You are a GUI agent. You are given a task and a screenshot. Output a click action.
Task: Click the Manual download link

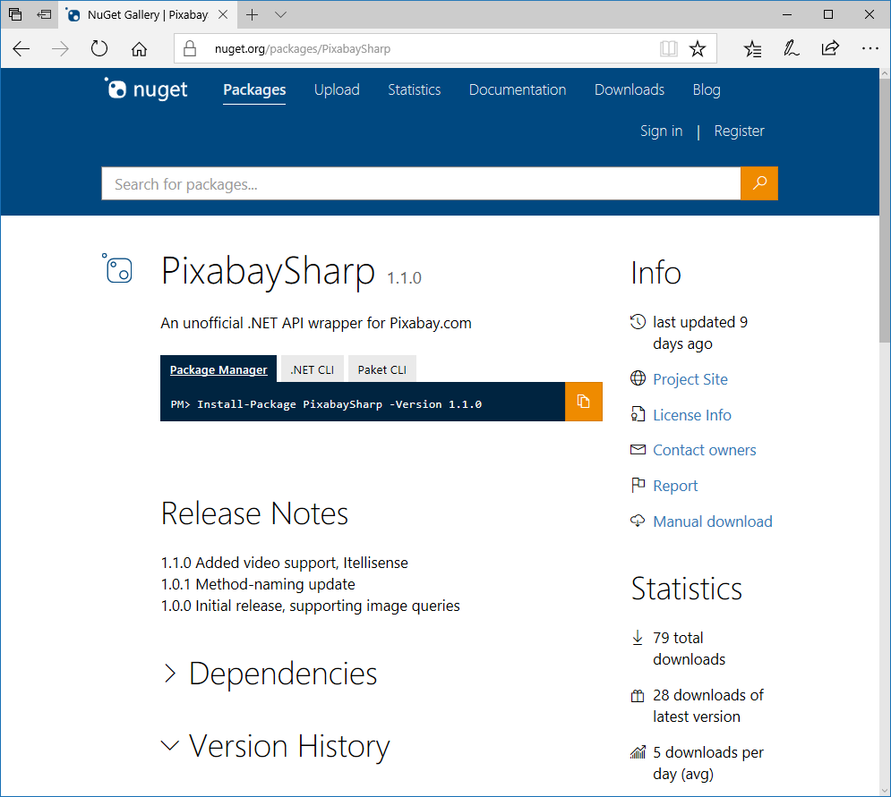pyautogui.click(x=712, y=521)
